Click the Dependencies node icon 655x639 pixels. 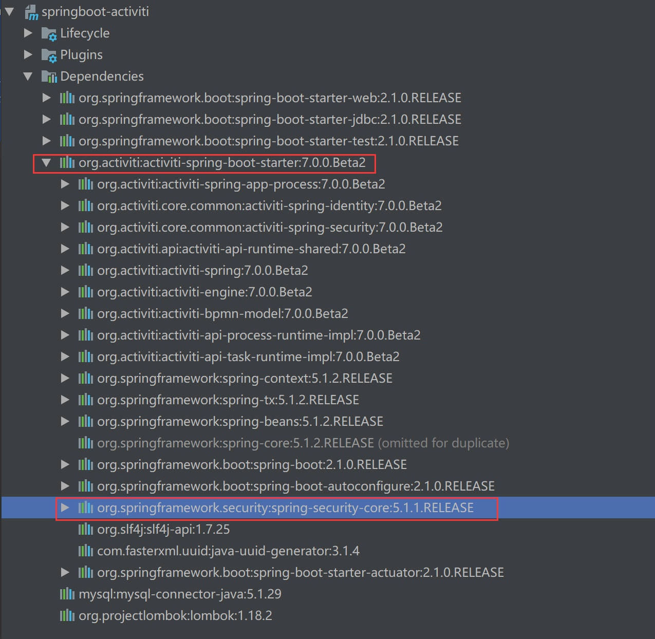pyautogui.click(x=50, y=76)
